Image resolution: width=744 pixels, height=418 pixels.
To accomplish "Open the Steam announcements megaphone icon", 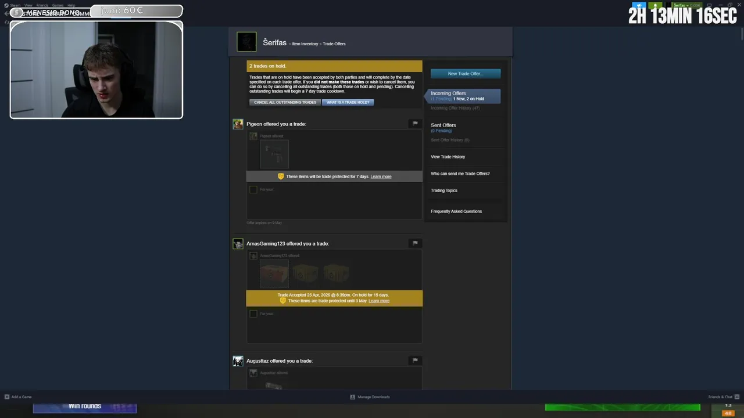I will click(639, 5).
